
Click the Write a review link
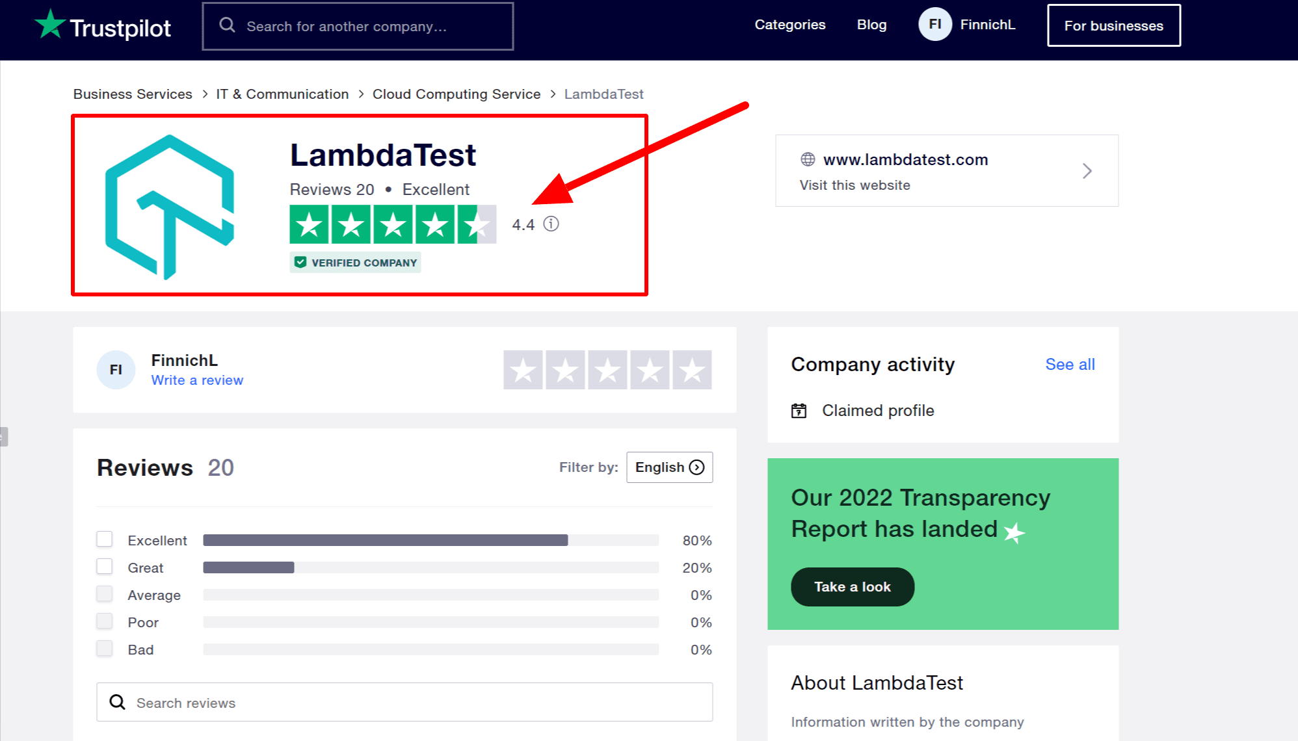[197, 380]
